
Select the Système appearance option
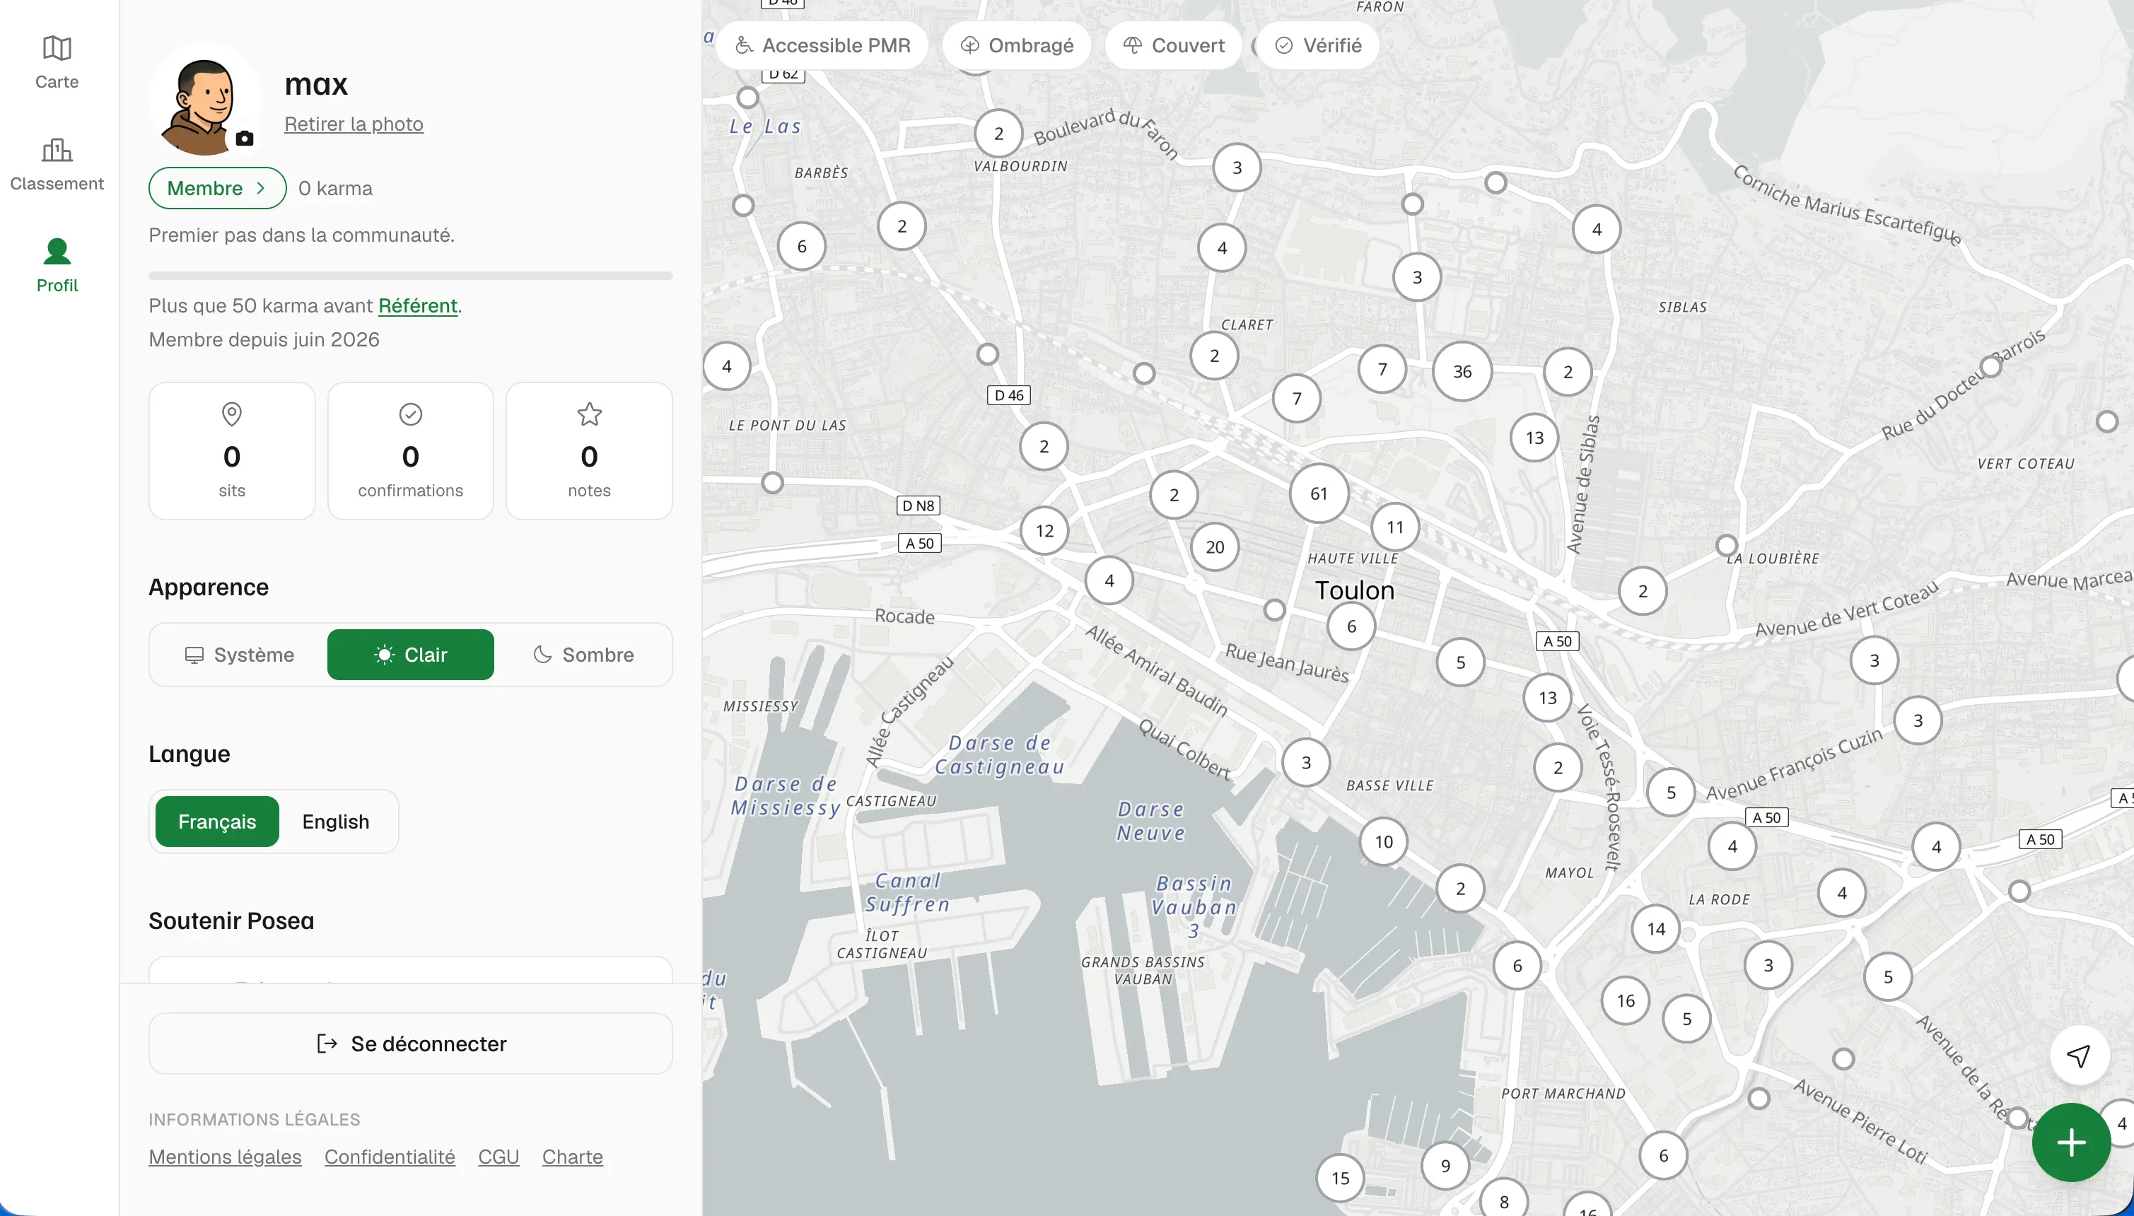point(240,655)
